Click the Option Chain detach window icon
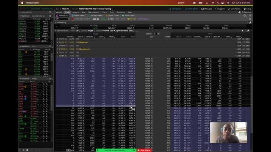This screenshot has height=152, width=271. 248,31
